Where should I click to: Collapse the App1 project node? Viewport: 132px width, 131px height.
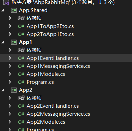coord(3,42)
